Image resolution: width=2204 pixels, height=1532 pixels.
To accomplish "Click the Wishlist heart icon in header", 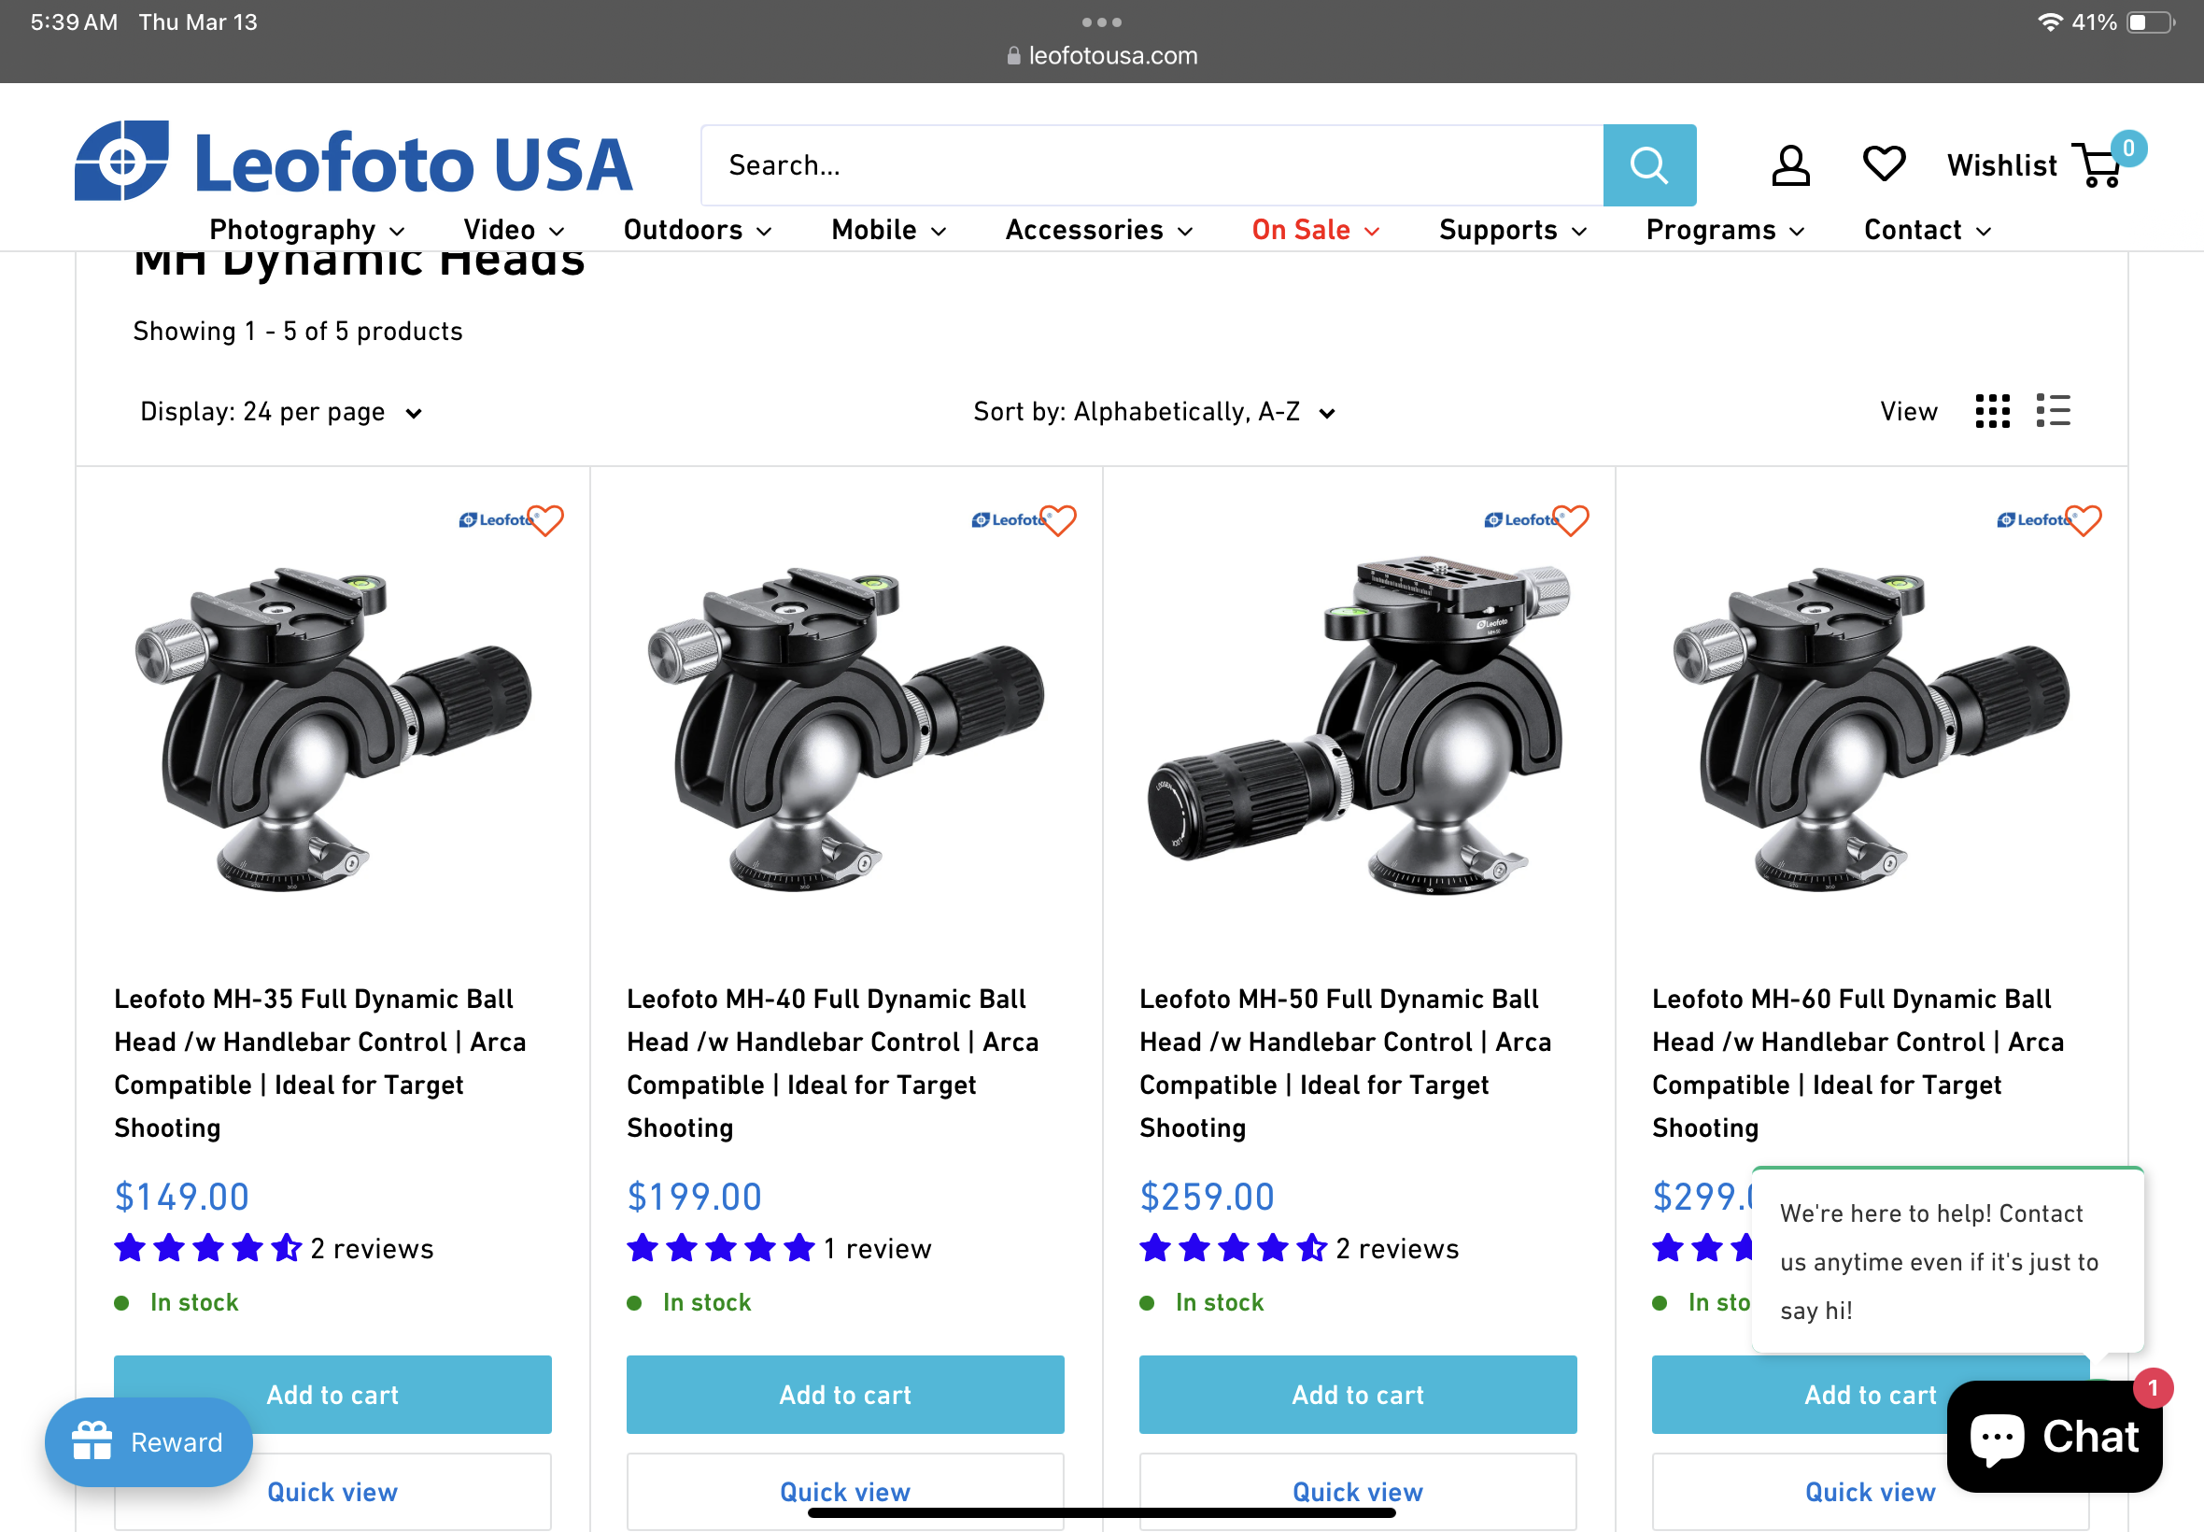I will 1884,163.
